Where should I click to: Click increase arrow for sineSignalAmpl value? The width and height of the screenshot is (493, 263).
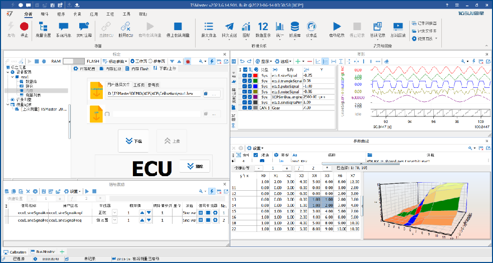(142, 213)
